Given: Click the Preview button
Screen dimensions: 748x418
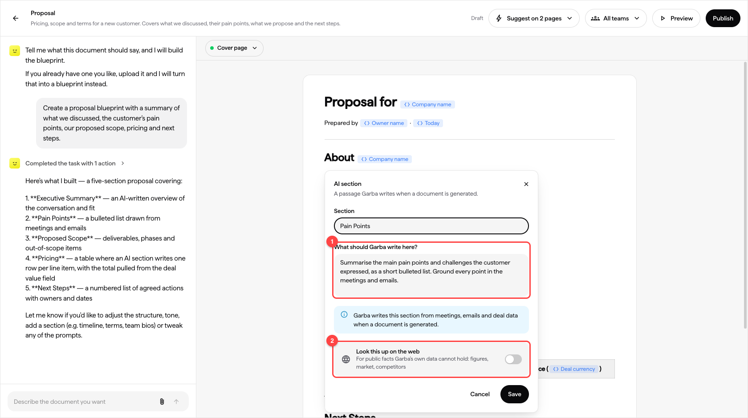Looking at the screenshot, I should [676, 18].
